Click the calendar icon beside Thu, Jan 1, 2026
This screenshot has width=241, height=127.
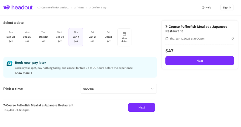tap(167, 39)
